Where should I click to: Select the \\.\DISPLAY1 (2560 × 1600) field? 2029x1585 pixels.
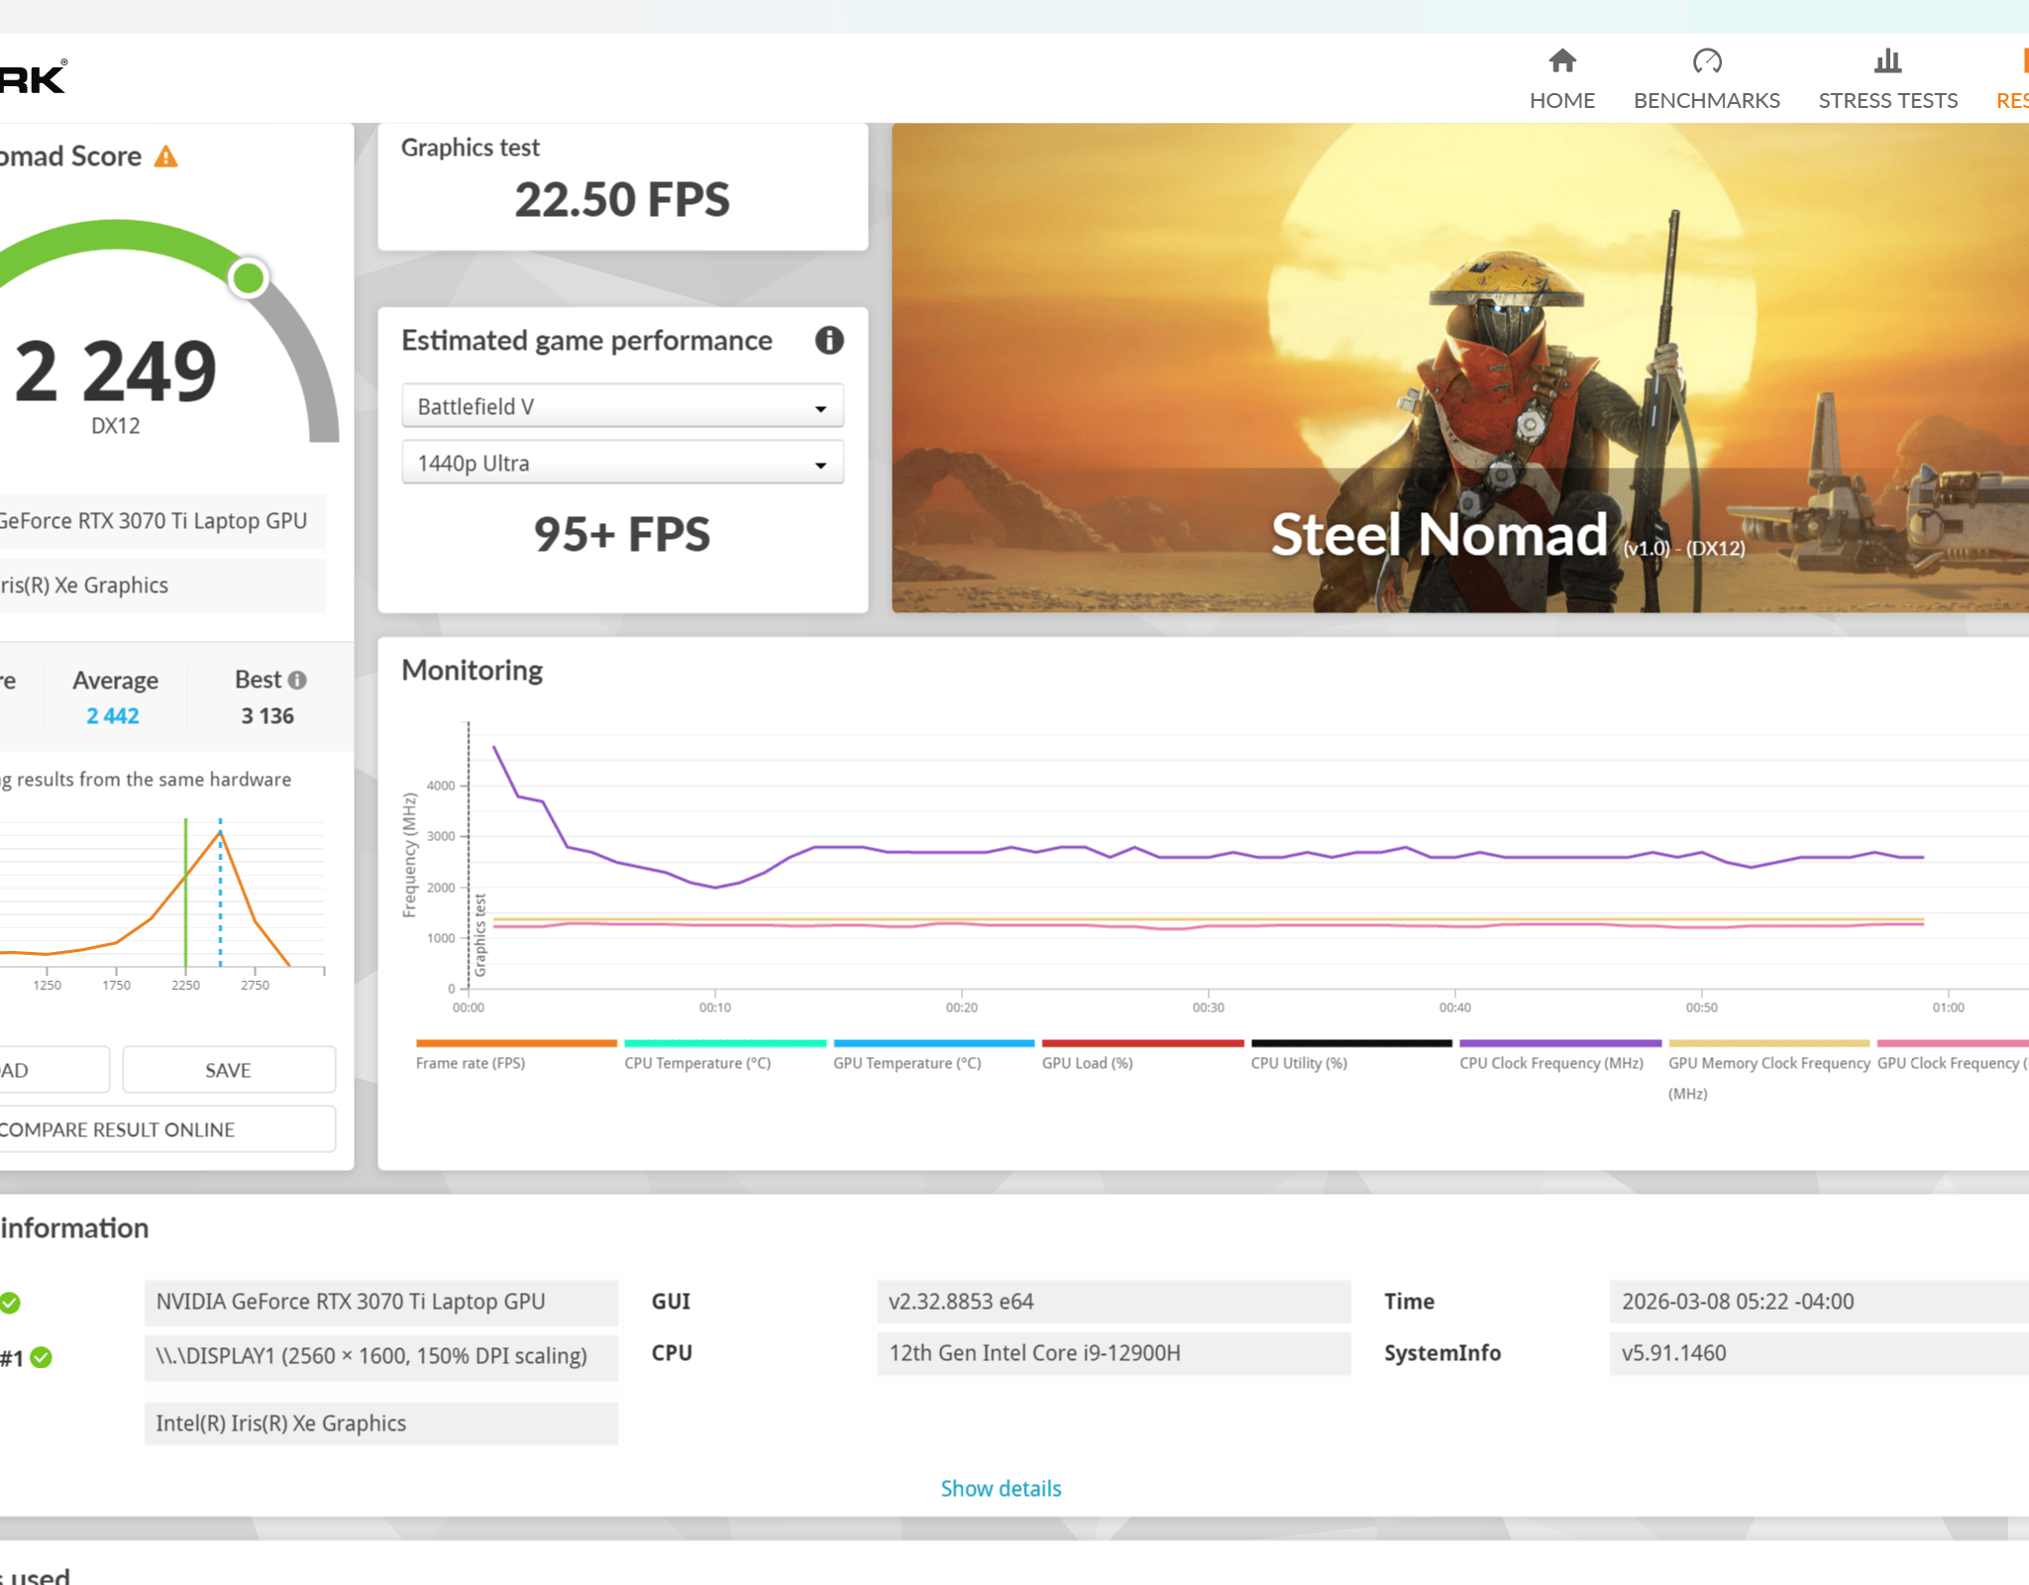pos(381,1356)
